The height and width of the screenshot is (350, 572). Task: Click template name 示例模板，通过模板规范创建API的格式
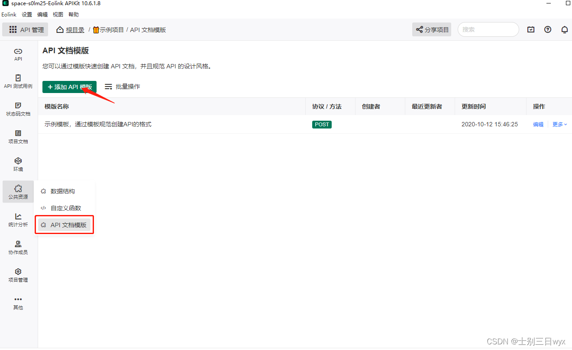pos(98,124)
